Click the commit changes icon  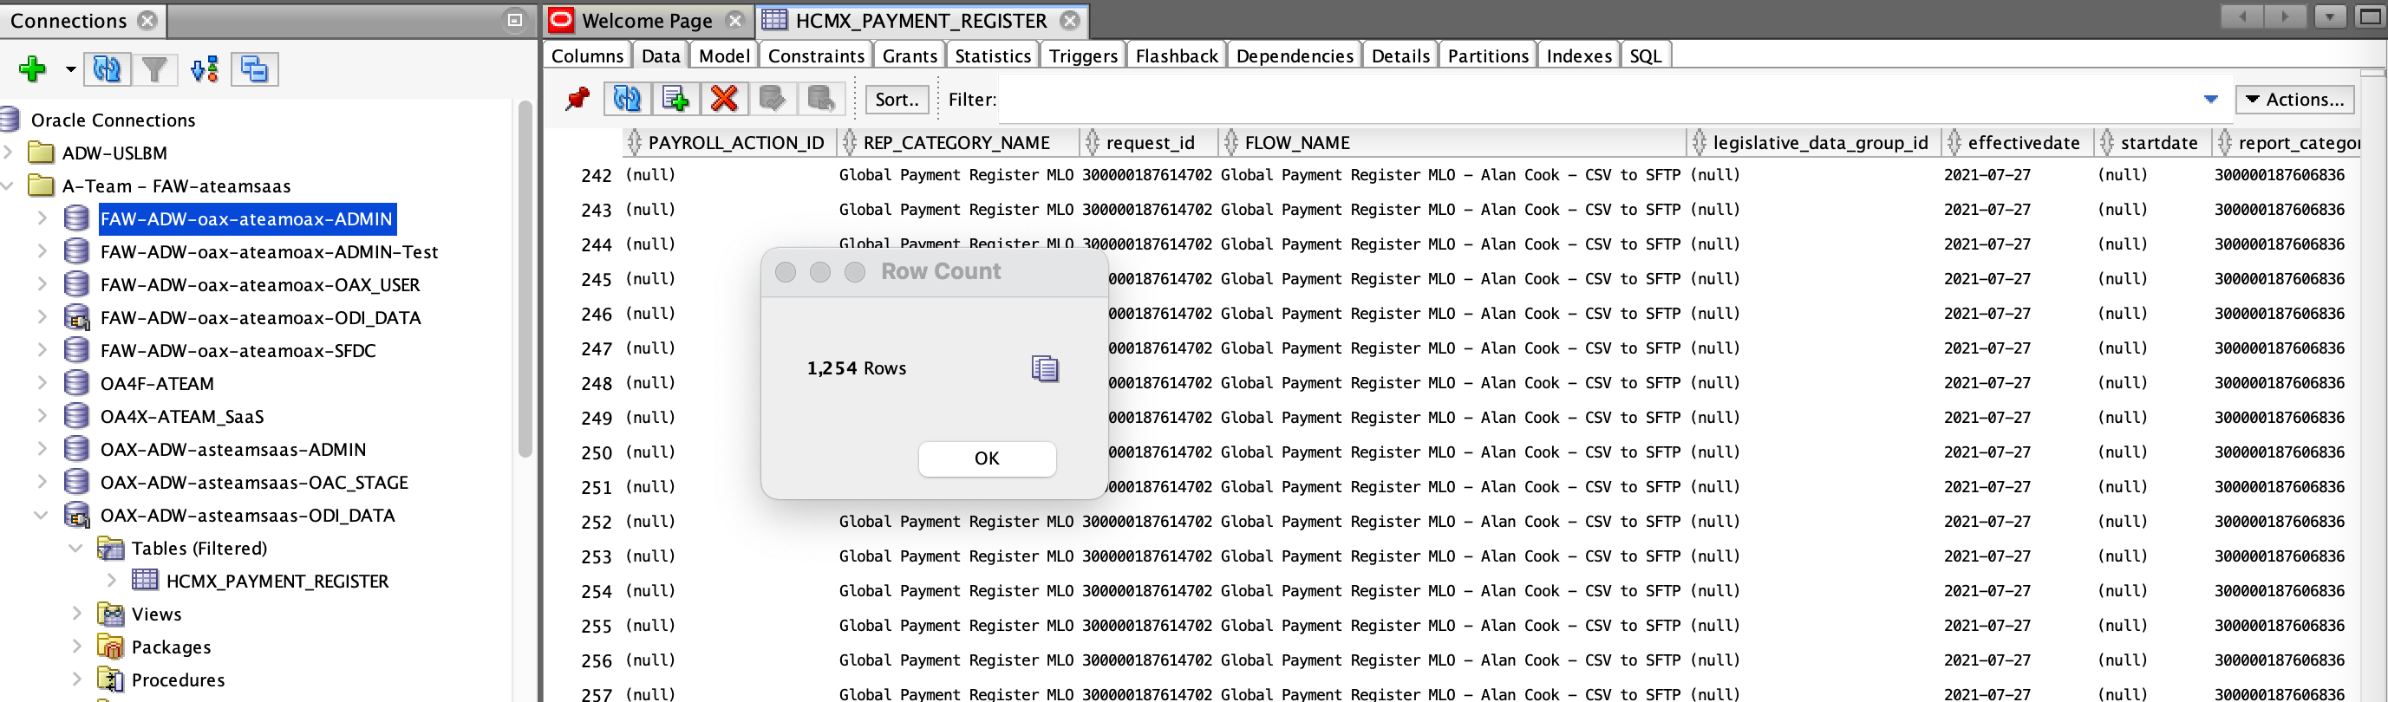[x=773, y=99]
